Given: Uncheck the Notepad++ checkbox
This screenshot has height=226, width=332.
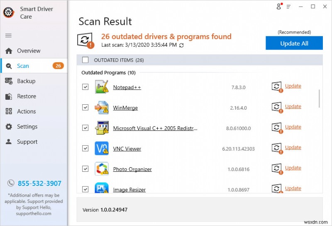Looking at the screenshot, I should (x=85, y=87).
